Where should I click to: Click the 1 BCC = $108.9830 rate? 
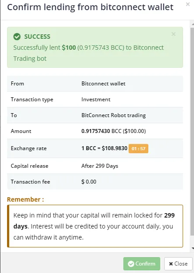click(104, 148)
